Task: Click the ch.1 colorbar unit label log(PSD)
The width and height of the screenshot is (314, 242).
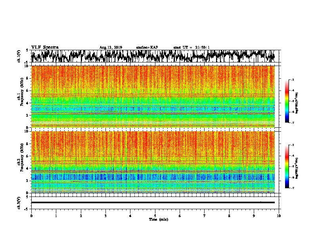Action: 297,103
